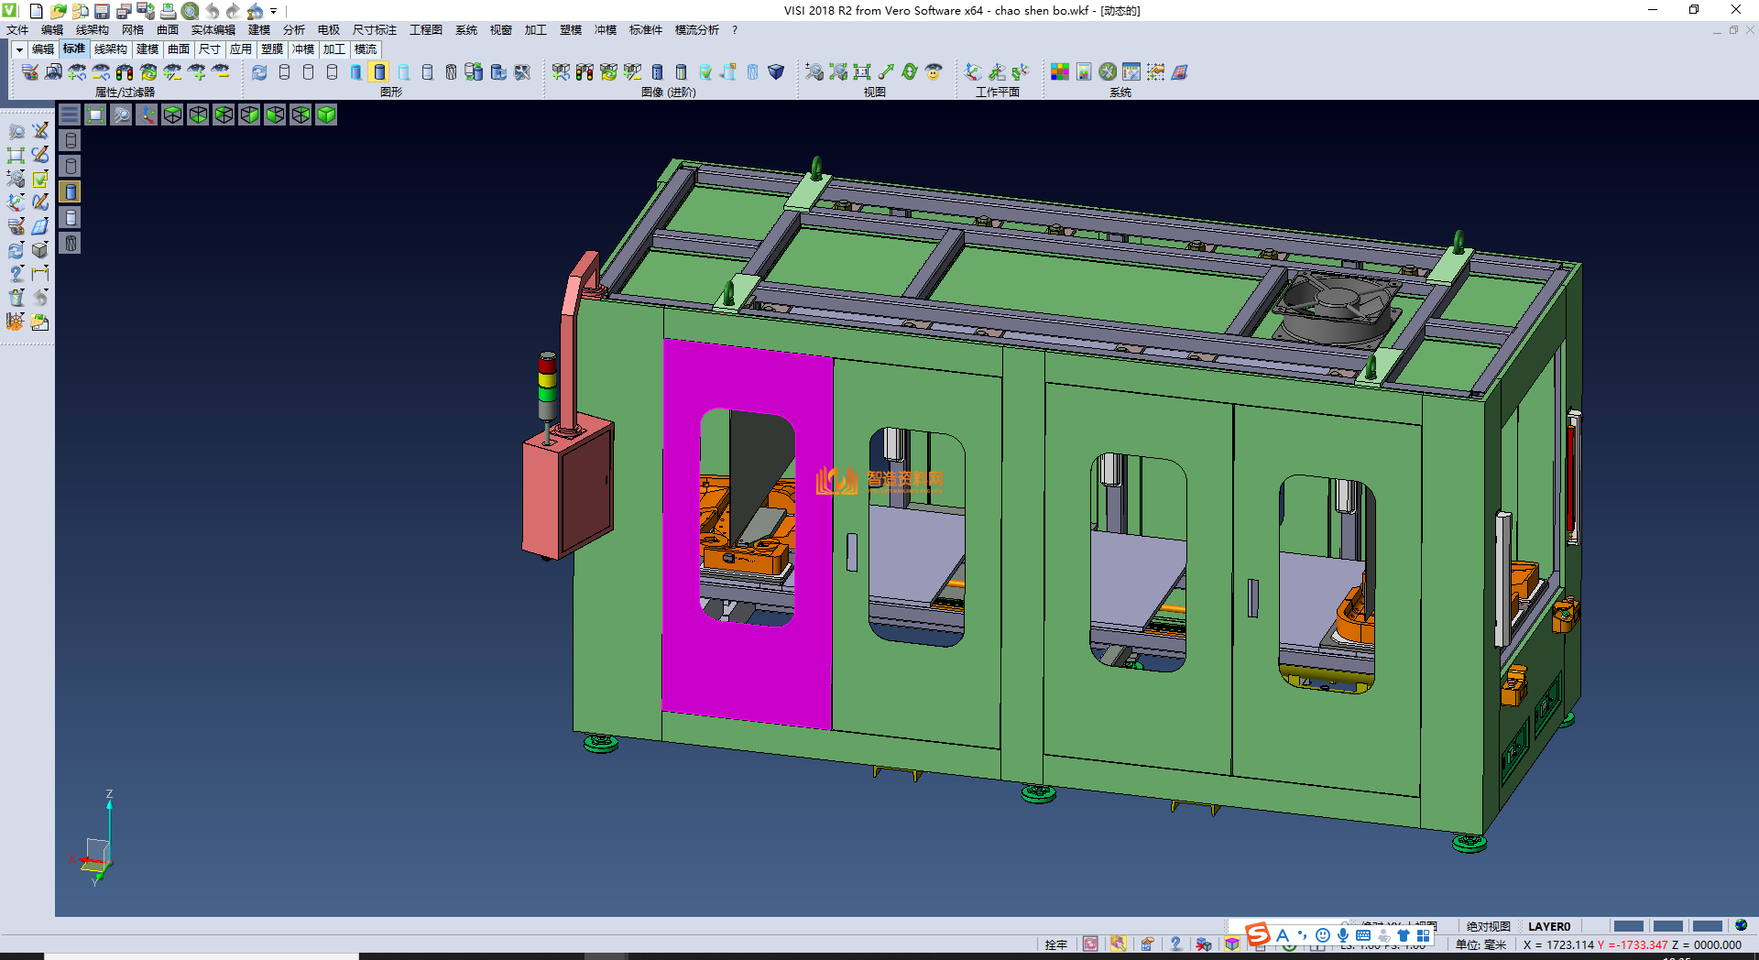This screenshot has height=960, width=1759.
Task: Click the zoom magnifier icon in viewport toolbar
Action: coord(121,115)
